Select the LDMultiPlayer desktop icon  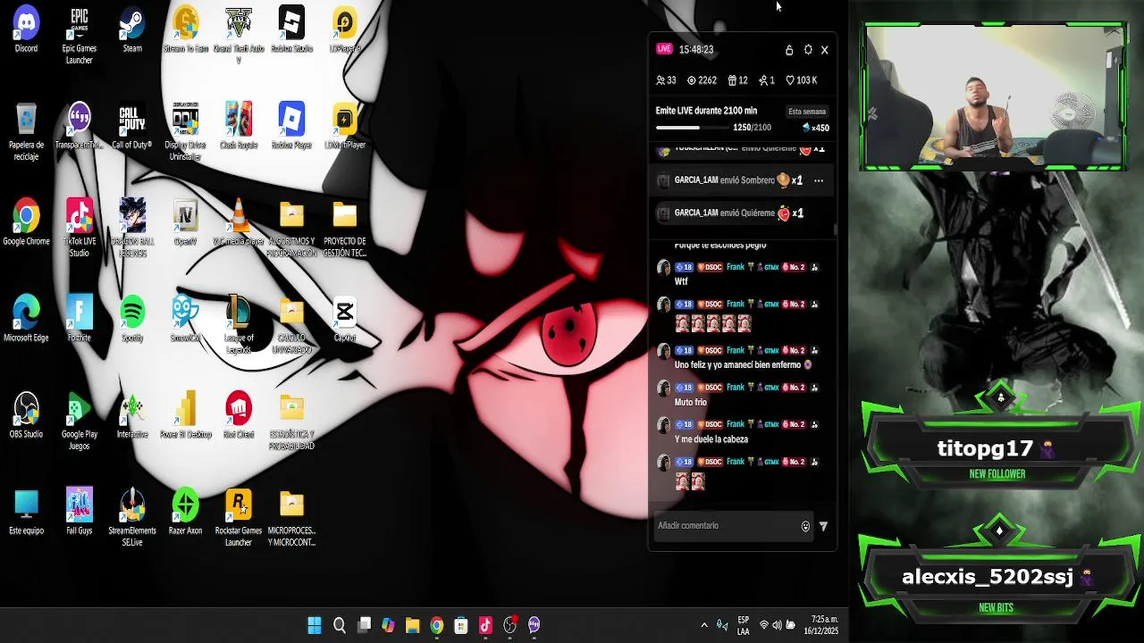point(344,127)
